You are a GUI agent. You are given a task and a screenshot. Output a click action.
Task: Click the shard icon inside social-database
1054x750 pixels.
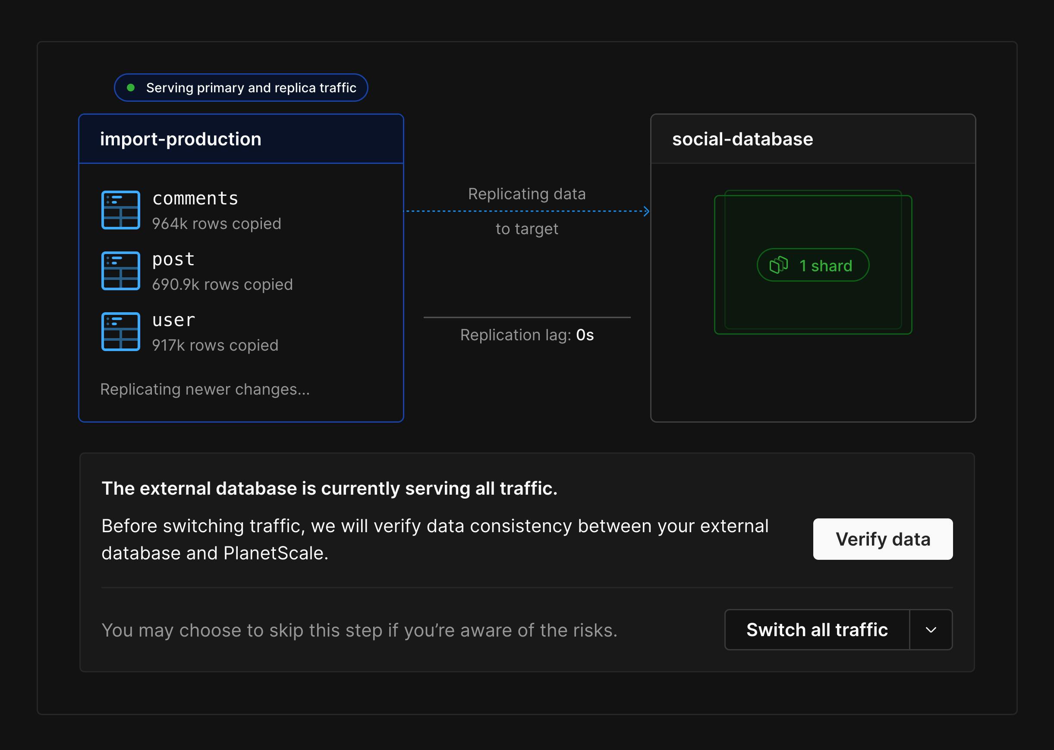point(779,265)
